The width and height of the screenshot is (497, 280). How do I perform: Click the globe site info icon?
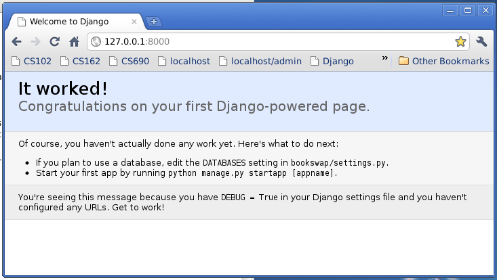[x=96, y=41]
